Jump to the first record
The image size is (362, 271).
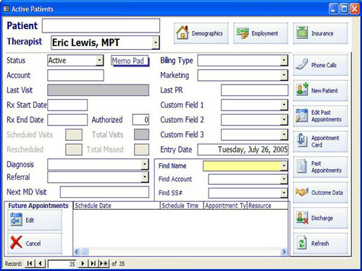tap(30, 264)
